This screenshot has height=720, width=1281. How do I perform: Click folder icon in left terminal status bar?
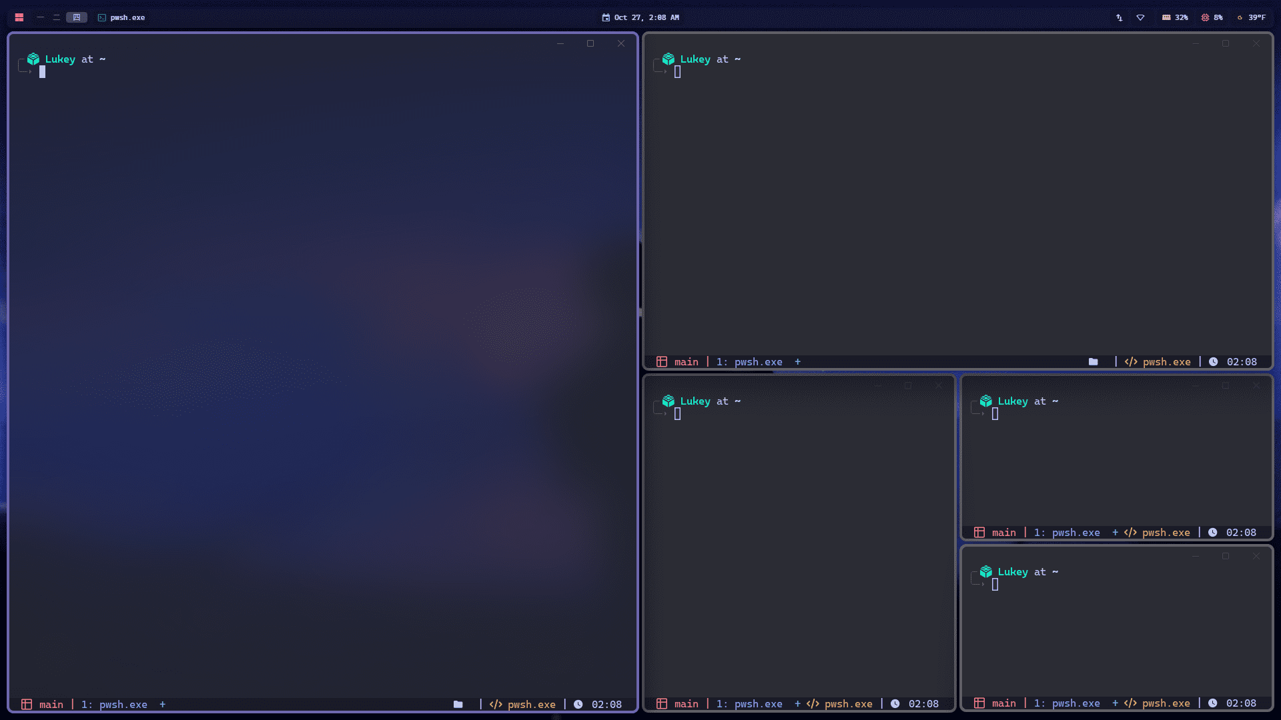[458, 705]
